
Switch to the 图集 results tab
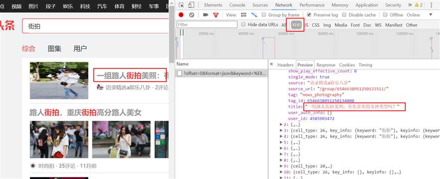pos(54,49)
